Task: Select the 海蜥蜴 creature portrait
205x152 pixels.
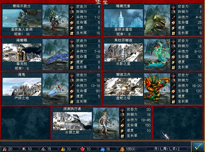Action: click(55, 55)
